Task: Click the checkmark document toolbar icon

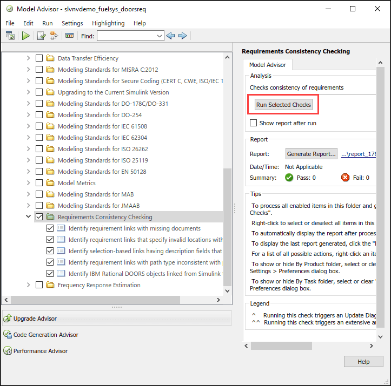Action: pyautogui.click(x=42, y=36)
